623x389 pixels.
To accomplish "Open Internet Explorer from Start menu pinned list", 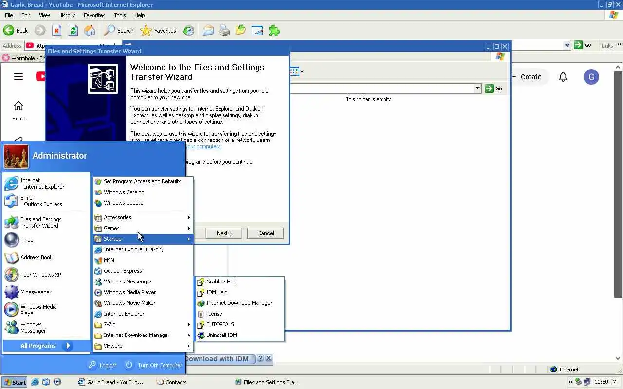I will pos(46,183).
